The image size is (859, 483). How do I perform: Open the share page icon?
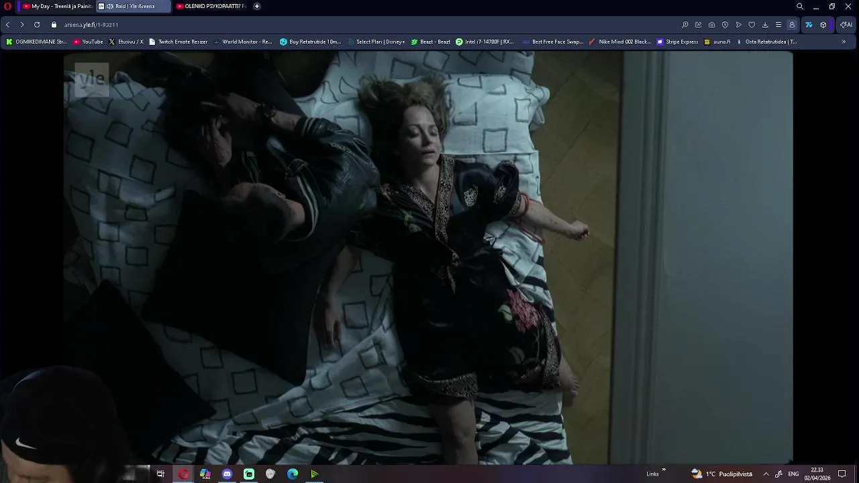[698, 25]
